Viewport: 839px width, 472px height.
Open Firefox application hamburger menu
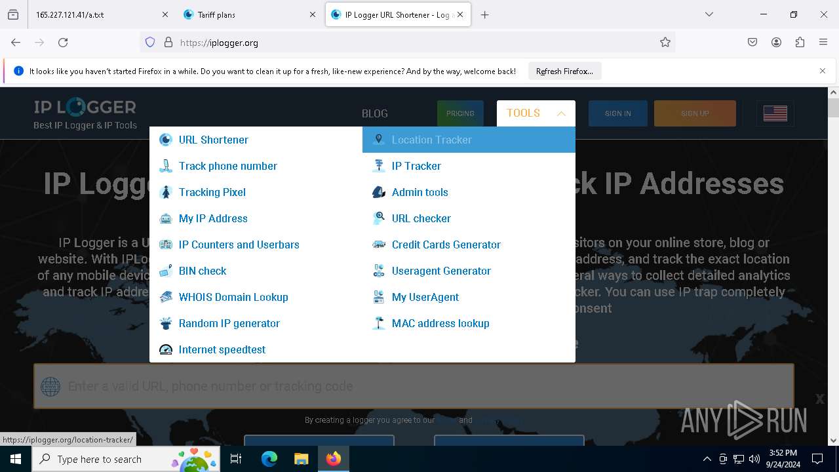823,43
